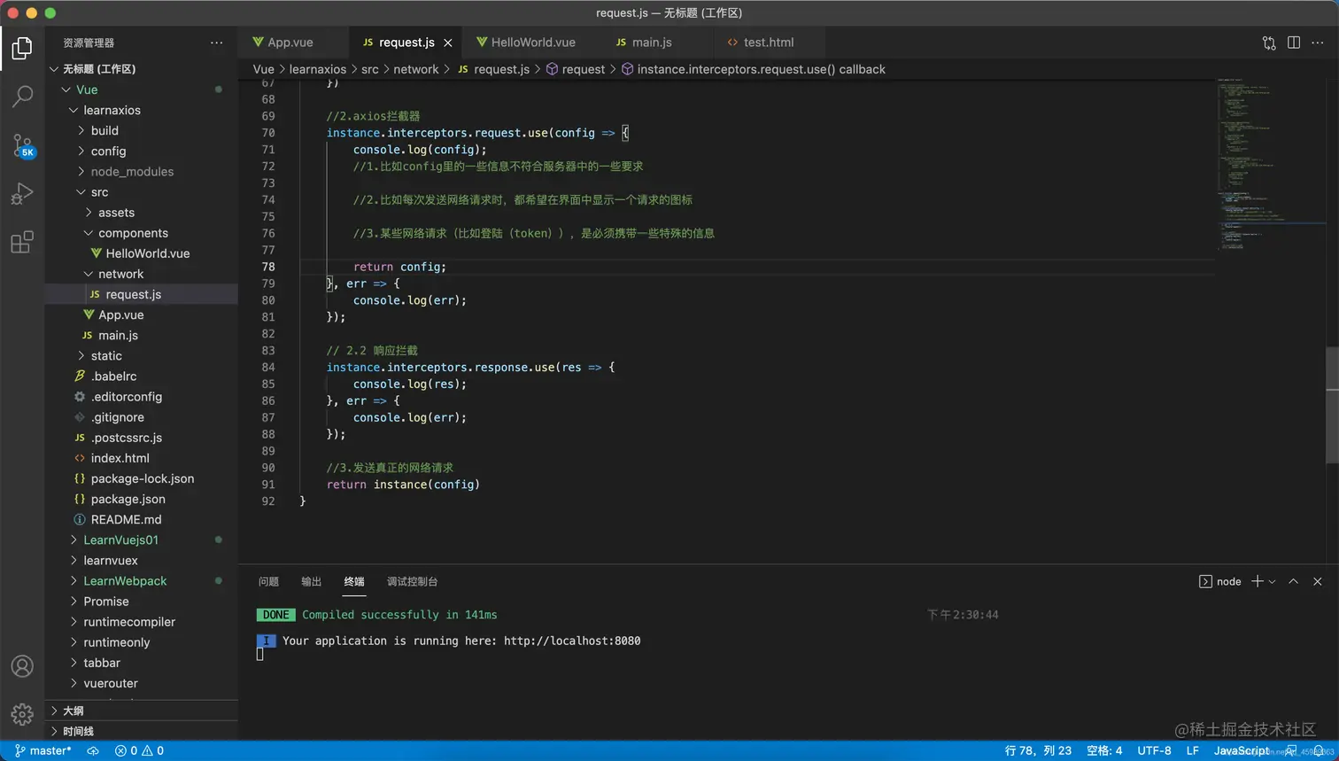1339x761 pixels.
Task: Expand the static folder
Action: pos(142,355)
